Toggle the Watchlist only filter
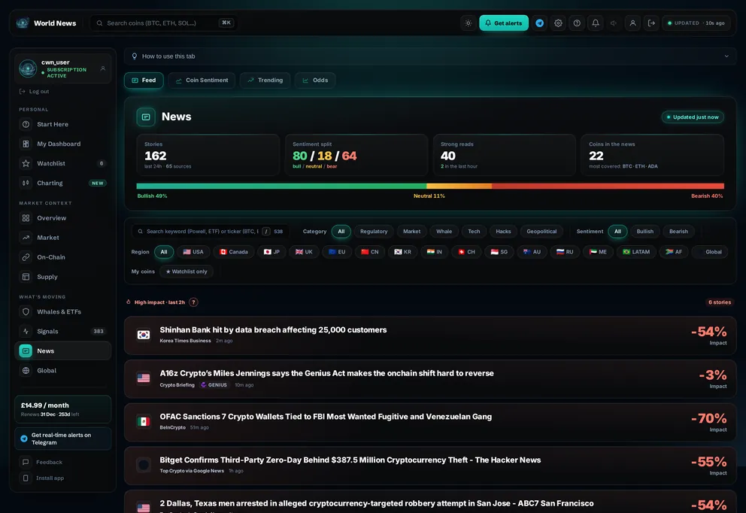Image resolution: width=746 pixels, height=513 pixels. tap(186, 272)
